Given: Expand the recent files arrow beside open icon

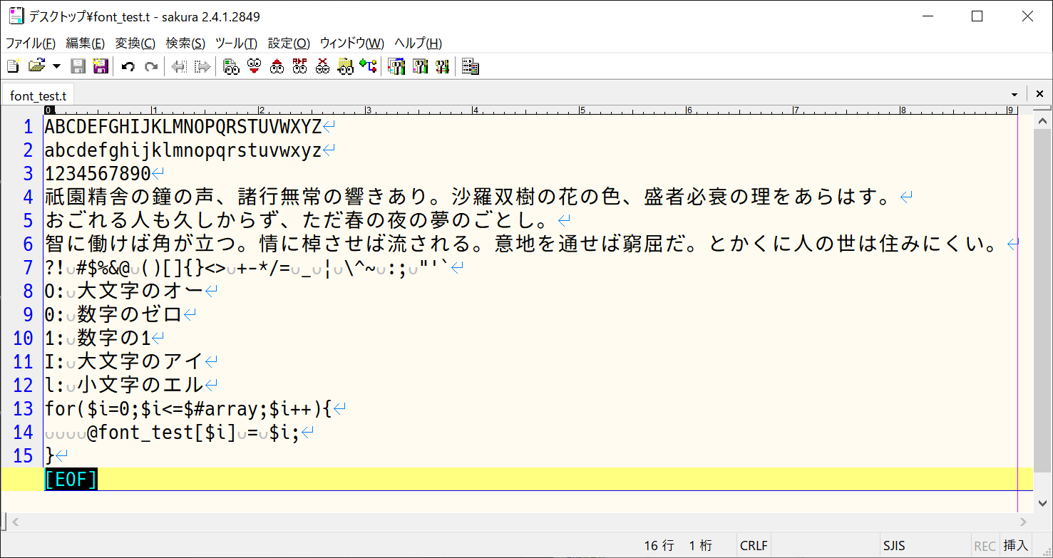Looking at the screenshot, I should pyautogui.click(x=57, y=67).
